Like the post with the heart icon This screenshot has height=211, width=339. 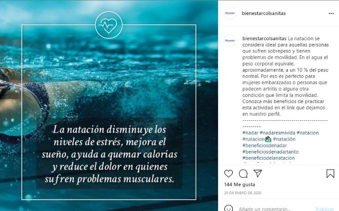pos(229,173)
